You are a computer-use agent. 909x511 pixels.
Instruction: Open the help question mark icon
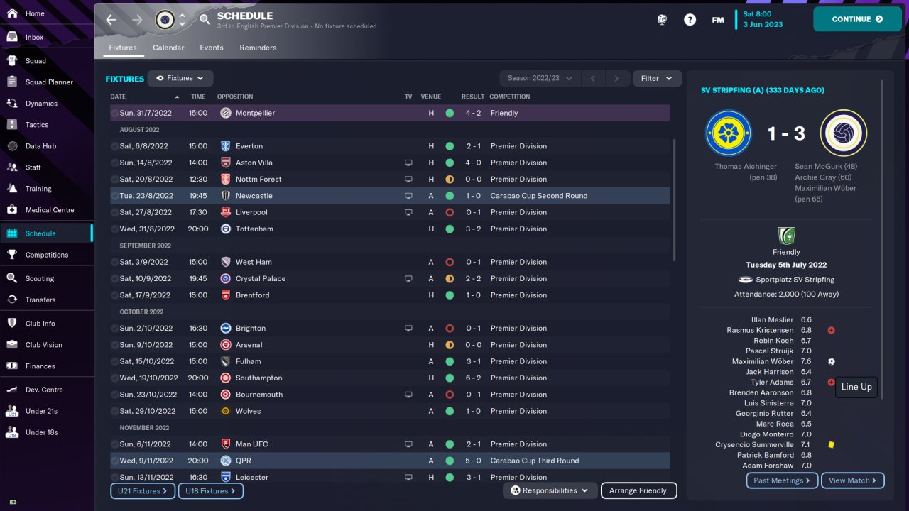[x=690, y=20]
